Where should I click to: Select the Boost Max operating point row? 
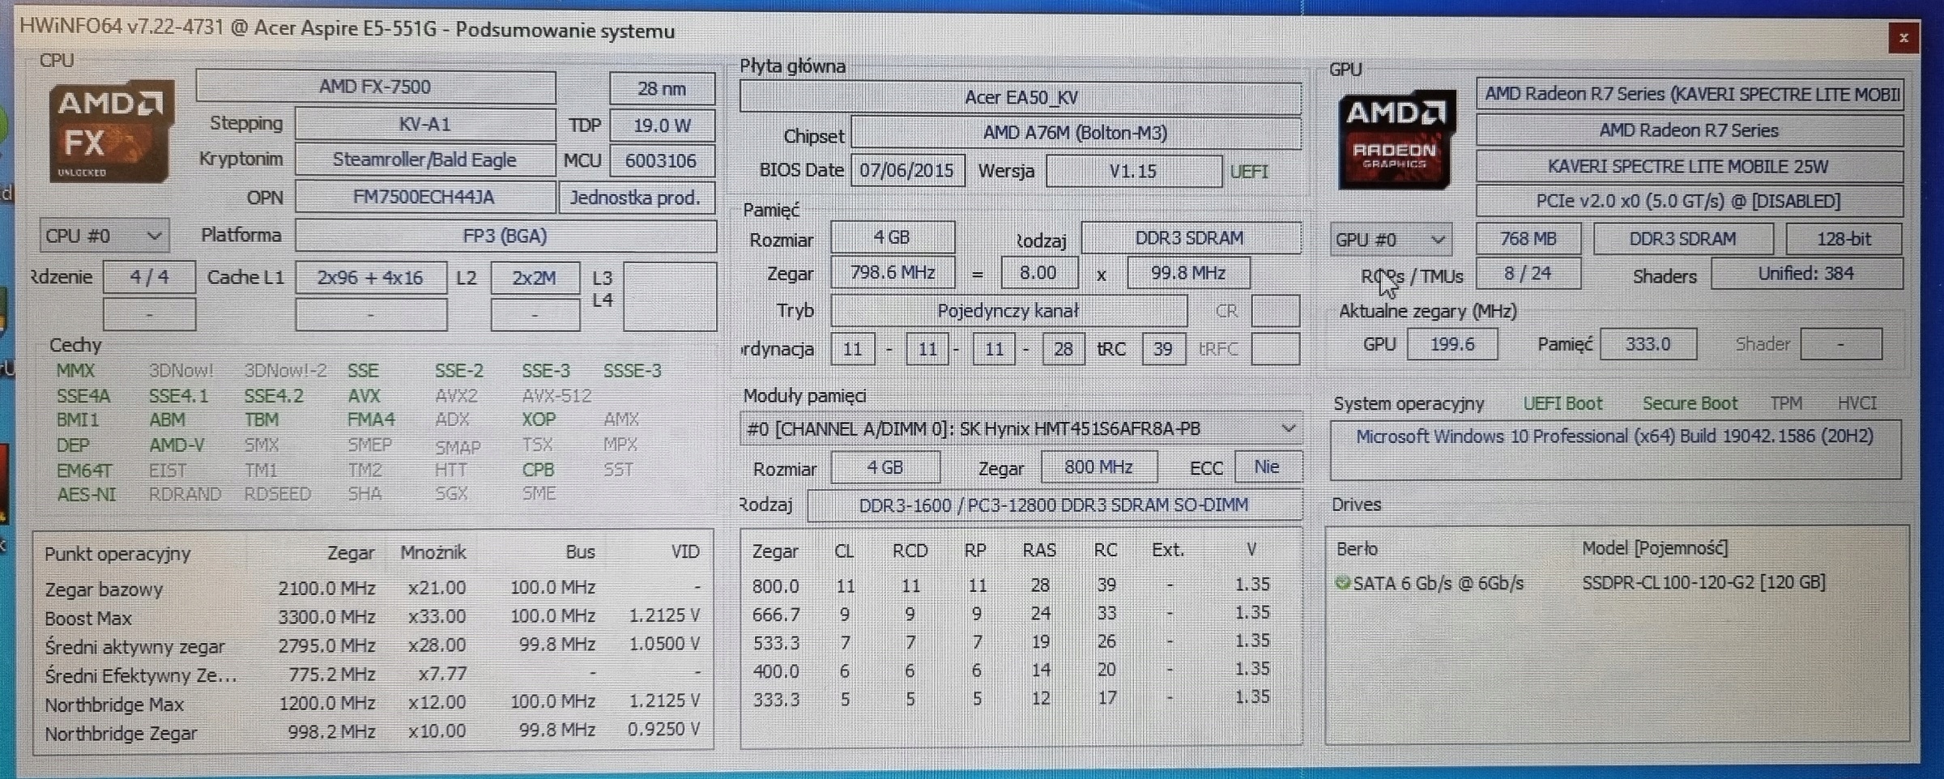click(372, 617)
